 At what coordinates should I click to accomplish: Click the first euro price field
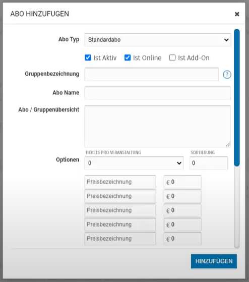click(182, 182)
